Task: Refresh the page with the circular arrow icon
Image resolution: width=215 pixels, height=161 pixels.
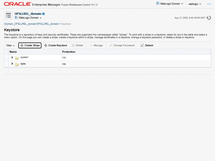Action: 209,18
